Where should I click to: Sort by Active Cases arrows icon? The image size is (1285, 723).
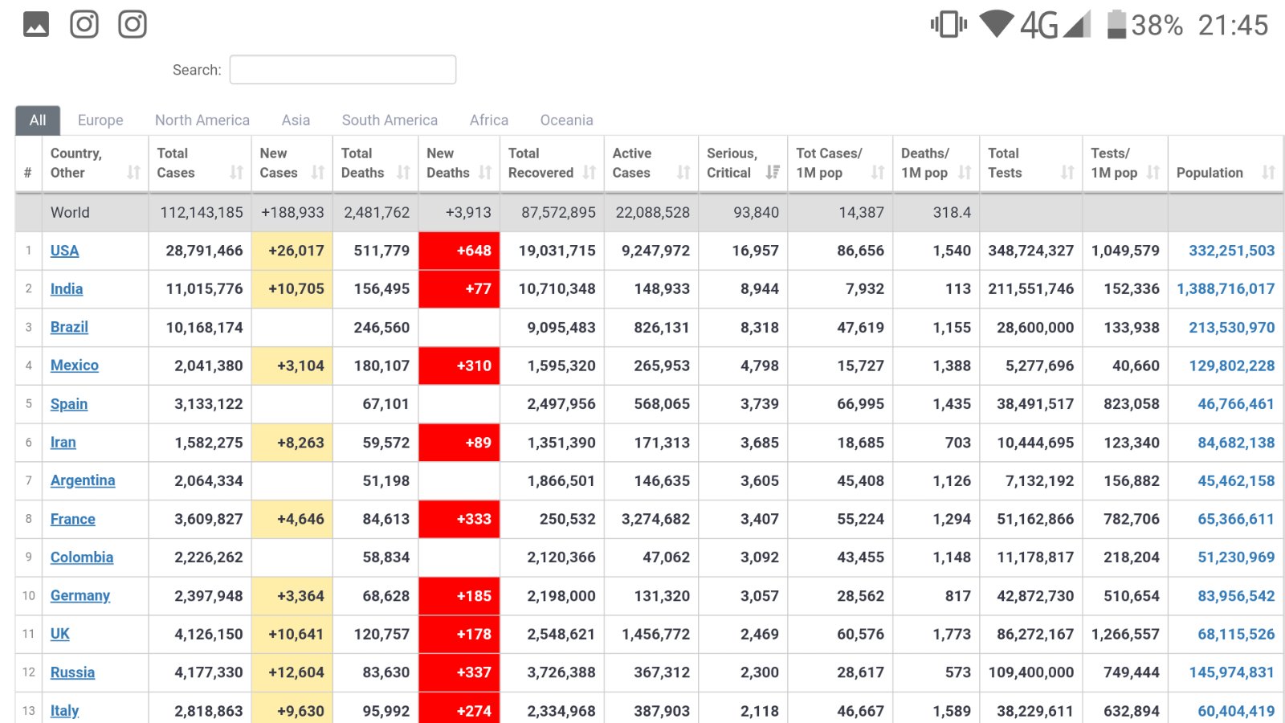coord(683,173)
